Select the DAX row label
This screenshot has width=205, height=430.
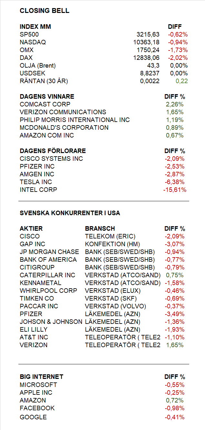point(26,58)
